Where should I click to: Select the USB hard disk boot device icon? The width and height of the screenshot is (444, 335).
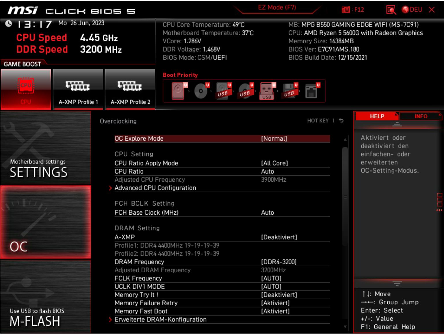coord(224,91)
